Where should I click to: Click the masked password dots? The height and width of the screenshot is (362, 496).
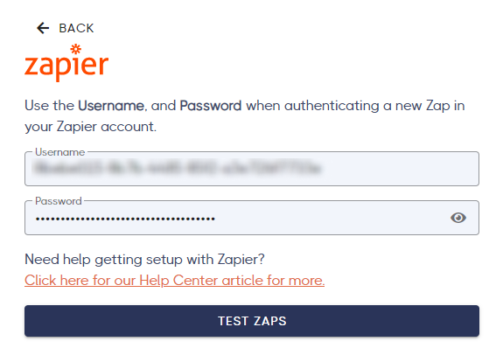[125, 219]
